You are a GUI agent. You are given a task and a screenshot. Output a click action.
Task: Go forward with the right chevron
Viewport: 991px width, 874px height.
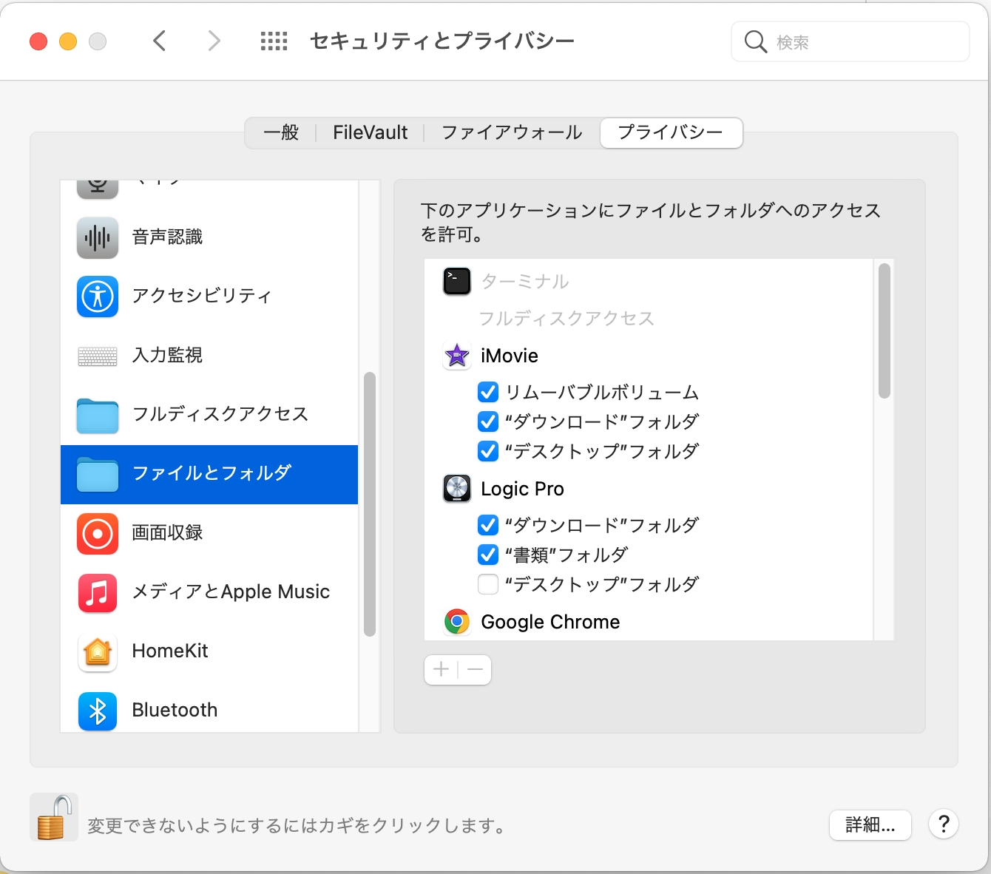pyautogui.click(x=214, y=41)
